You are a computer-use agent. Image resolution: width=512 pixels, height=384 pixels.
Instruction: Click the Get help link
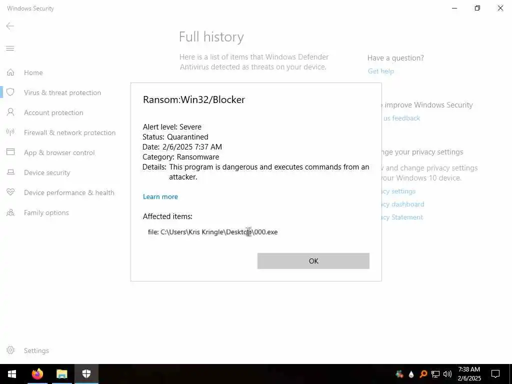point(380,71)
